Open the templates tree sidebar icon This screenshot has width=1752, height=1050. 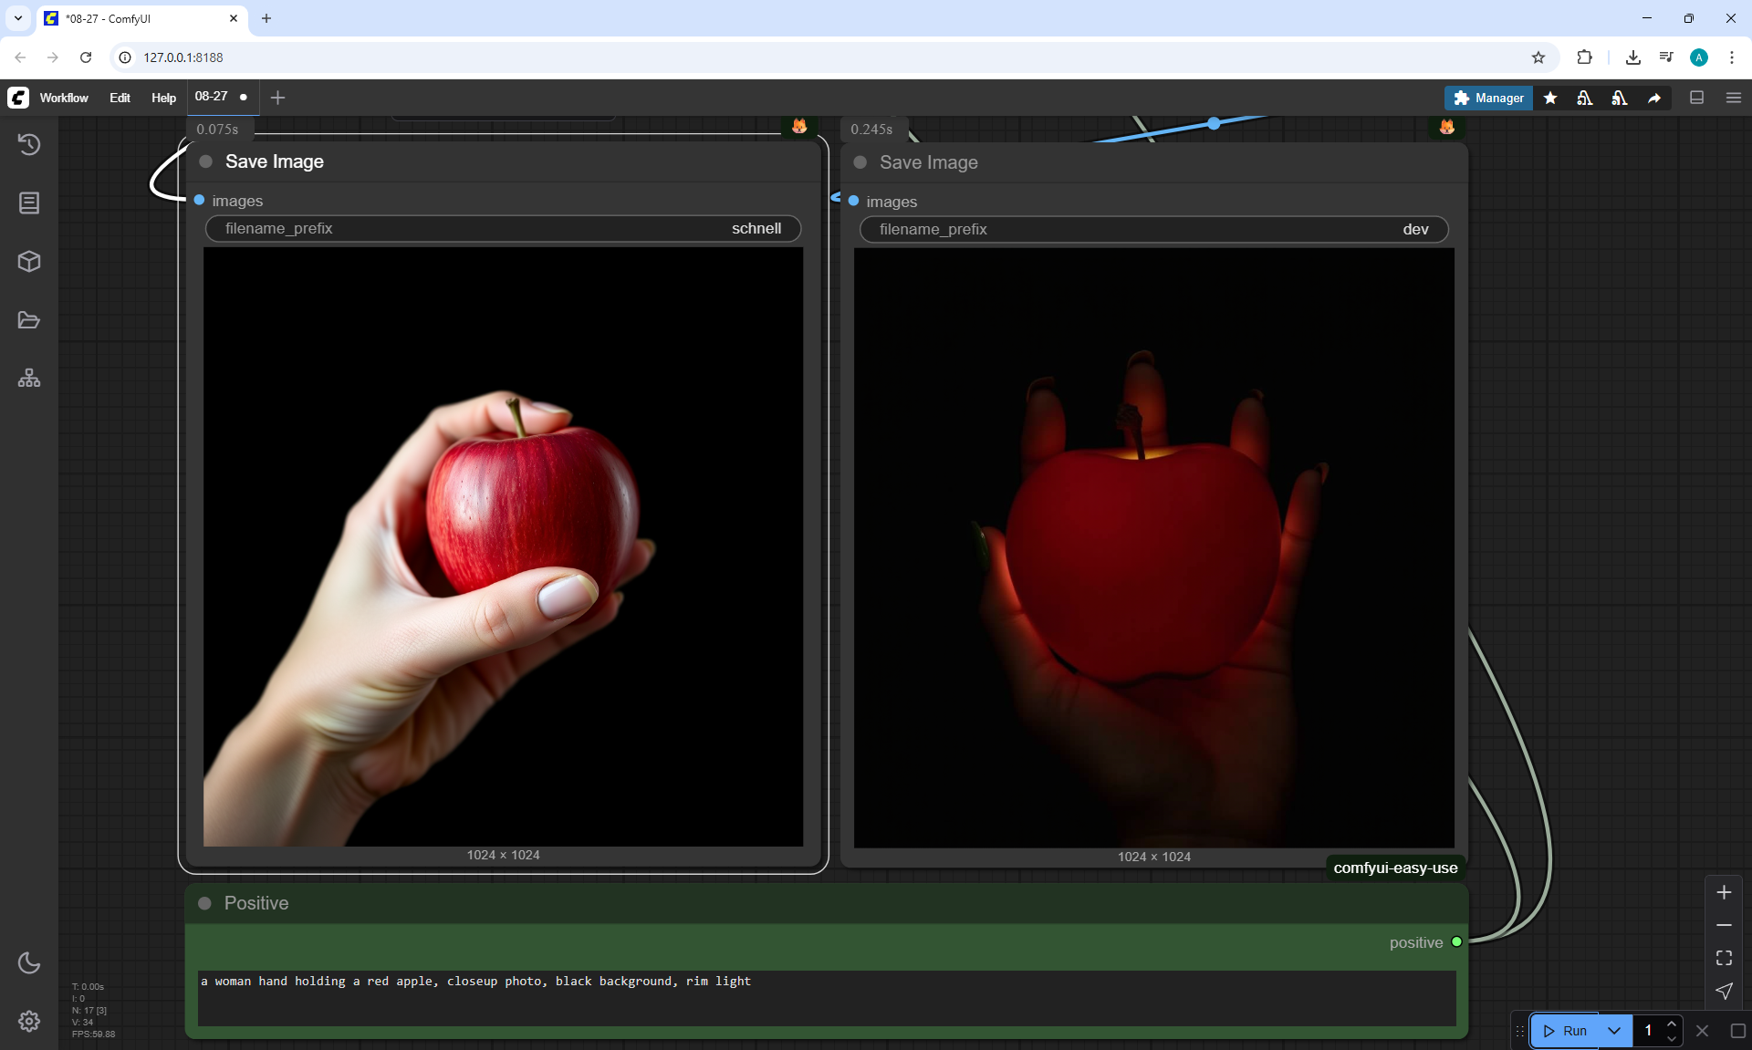tap(29, 379)
